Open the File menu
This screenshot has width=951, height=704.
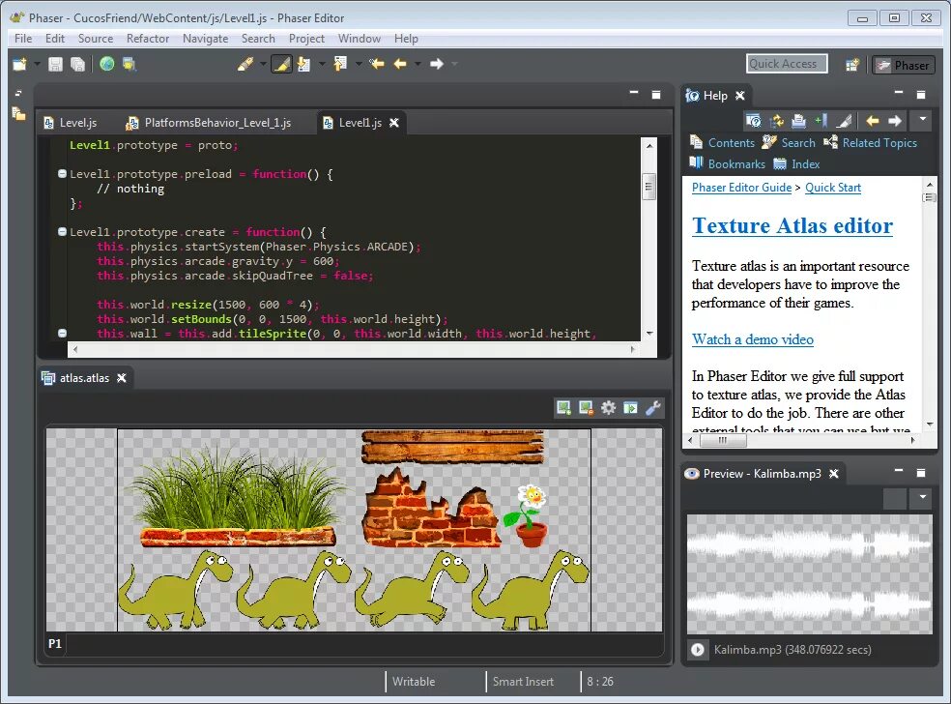(x=23, y=39)
